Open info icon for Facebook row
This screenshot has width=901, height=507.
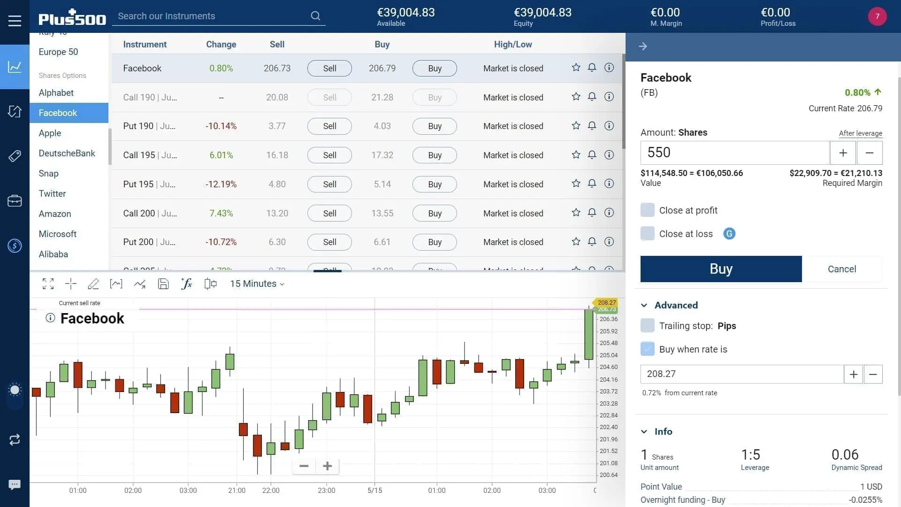[x=609, y=68]
